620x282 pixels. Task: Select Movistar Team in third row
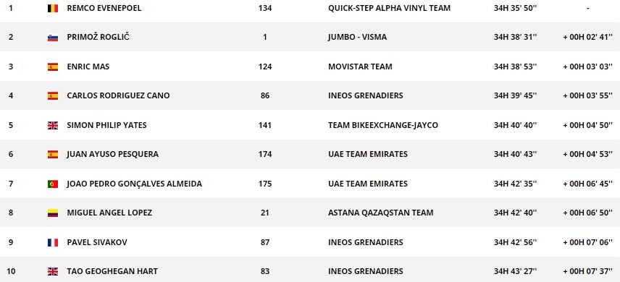click(360, 67)
